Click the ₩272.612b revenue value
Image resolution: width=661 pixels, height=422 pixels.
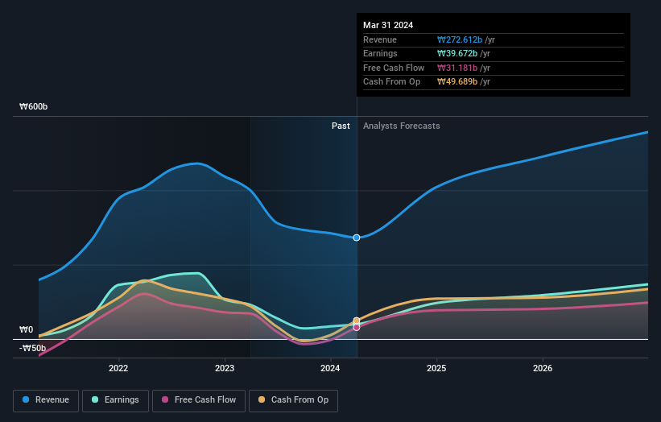tap(460, 39)
